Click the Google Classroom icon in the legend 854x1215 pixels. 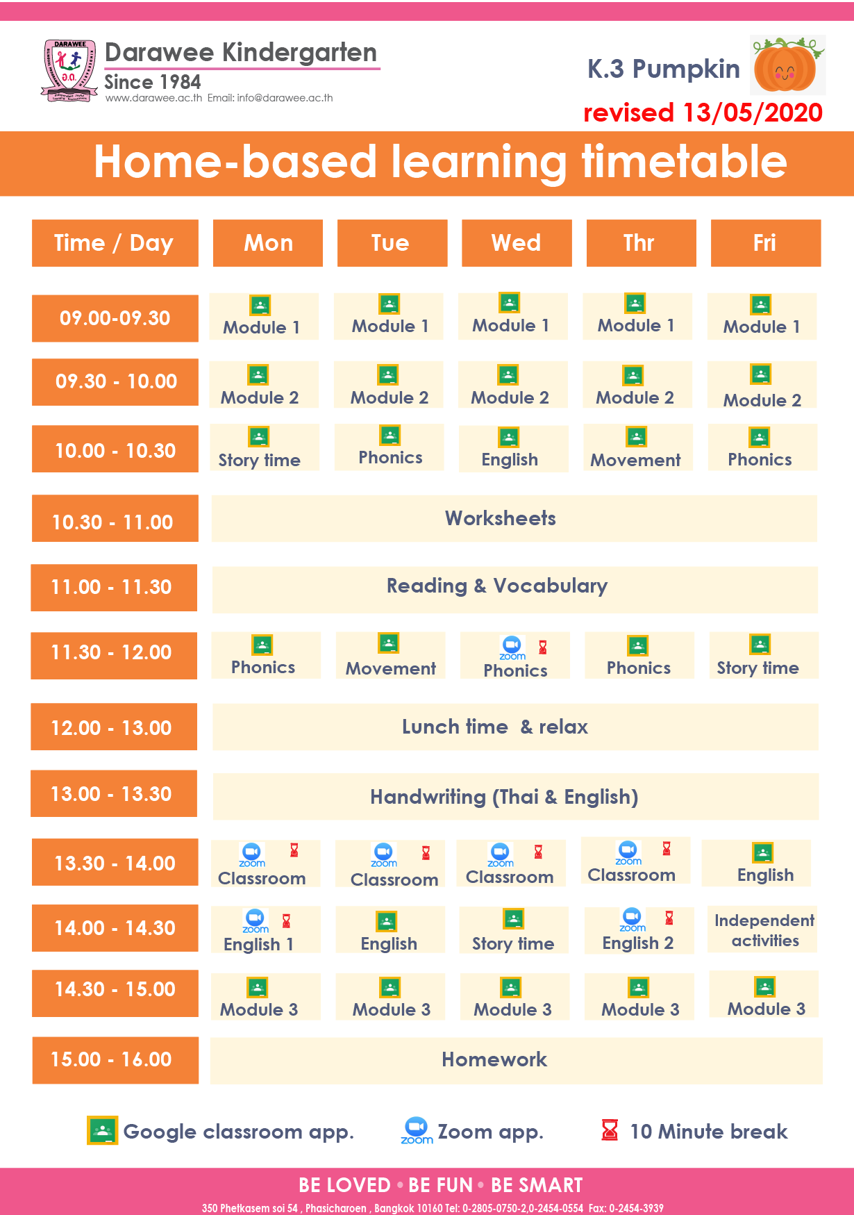point(102,1130)
